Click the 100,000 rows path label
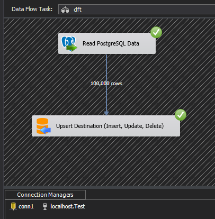Viewport: 215px width, 219px height. 106,84
